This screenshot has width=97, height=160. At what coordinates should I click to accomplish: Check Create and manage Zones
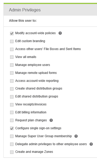12,152
